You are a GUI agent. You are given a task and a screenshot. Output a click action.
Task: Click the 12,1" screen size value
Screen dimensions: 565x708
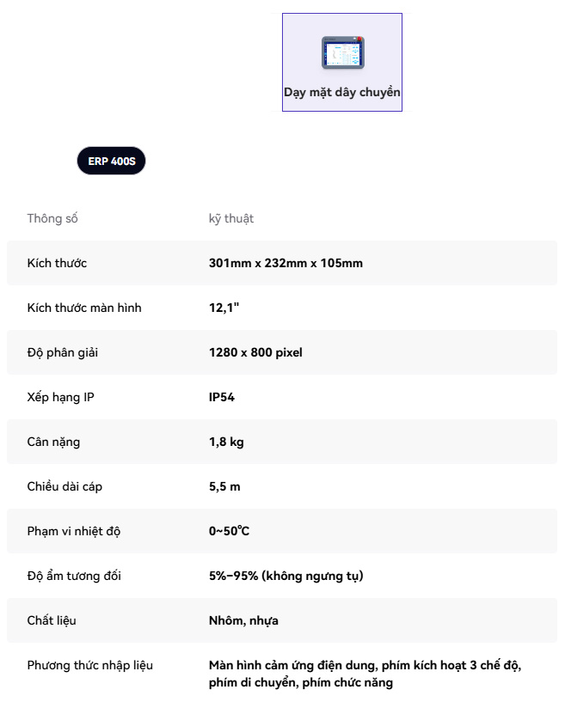(224, 308)
